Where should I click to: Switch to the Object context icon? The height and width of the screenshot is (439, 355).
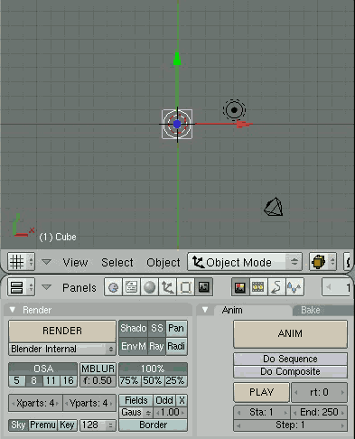click(x=167, y=287)
